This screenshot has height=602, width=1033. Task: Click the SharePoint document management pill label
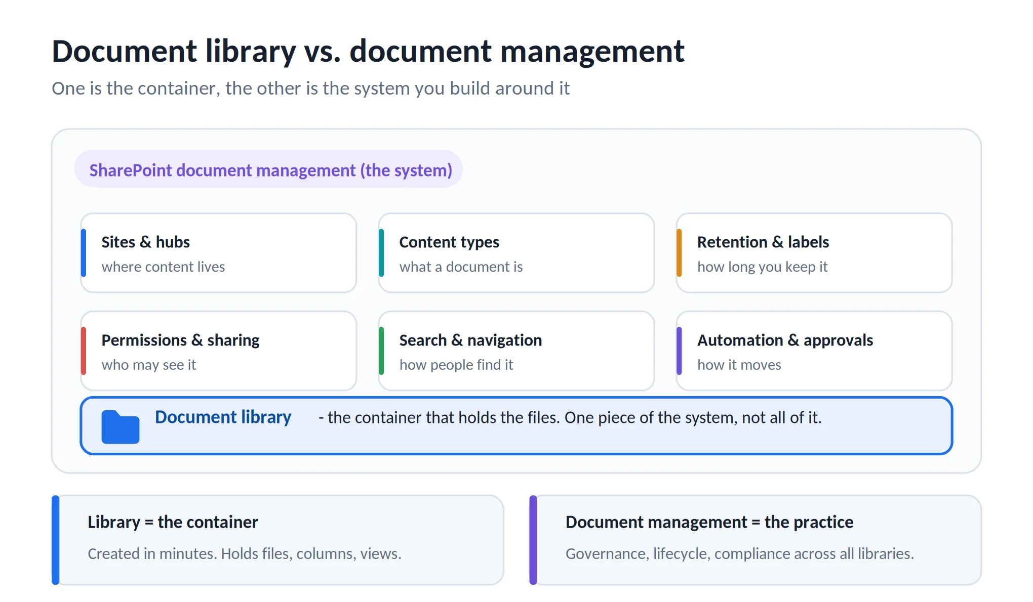tap(269, 169)
